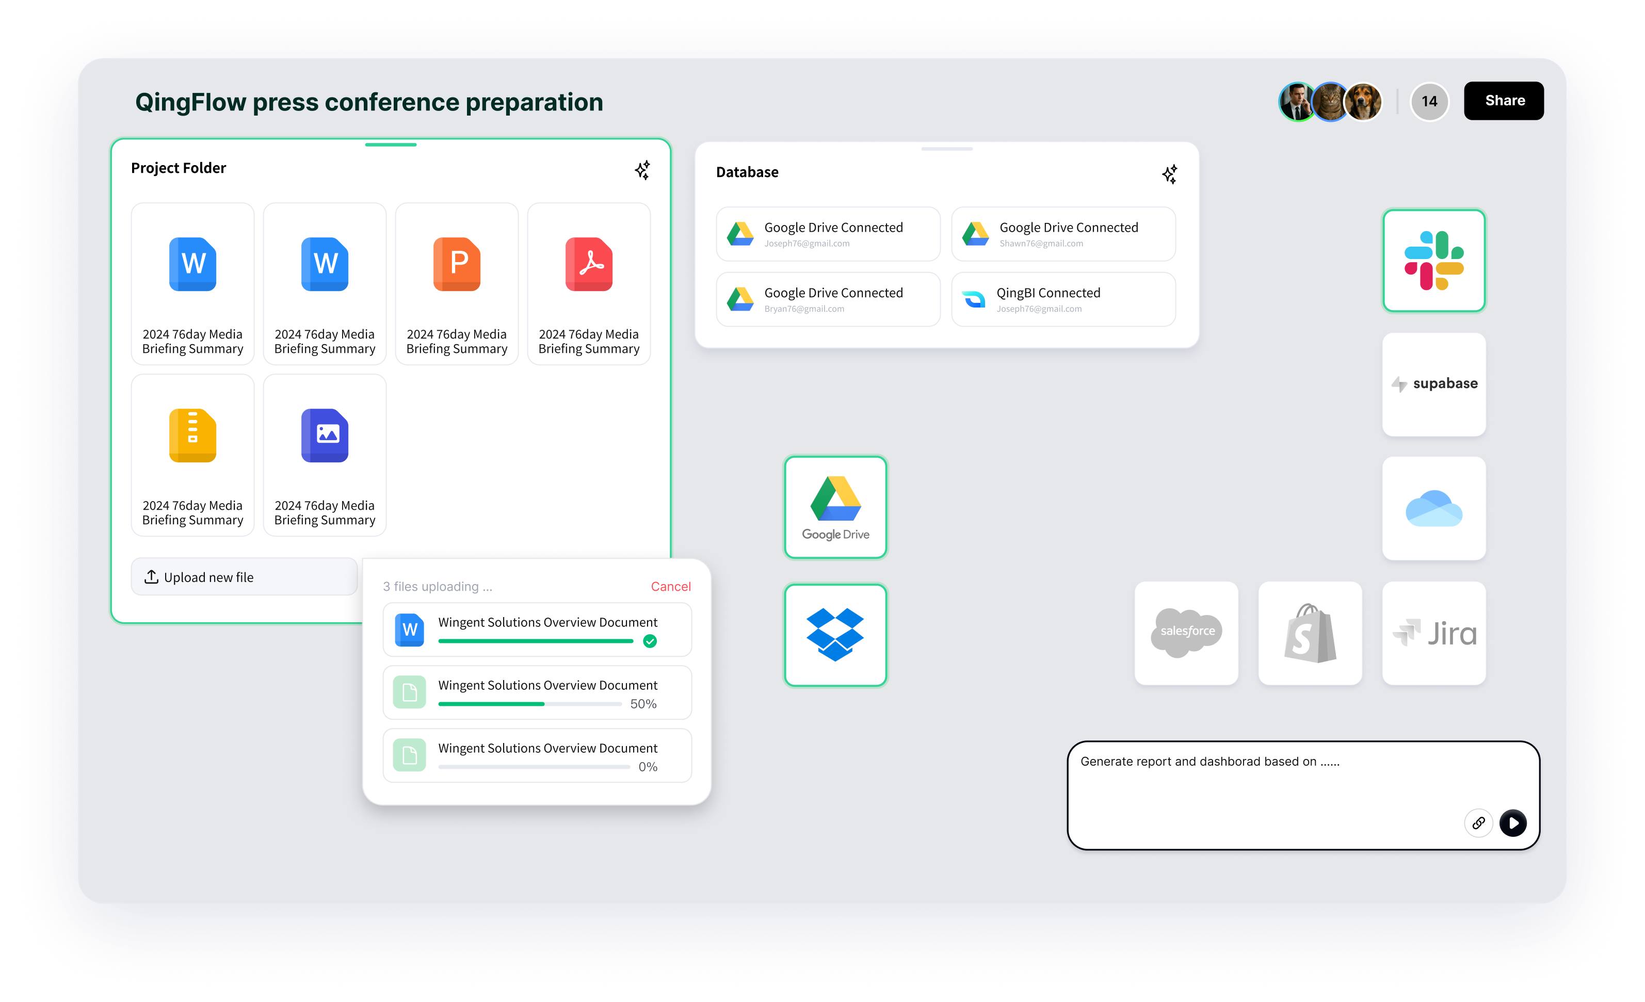Click the Slack integration icon

point(1433,261)
